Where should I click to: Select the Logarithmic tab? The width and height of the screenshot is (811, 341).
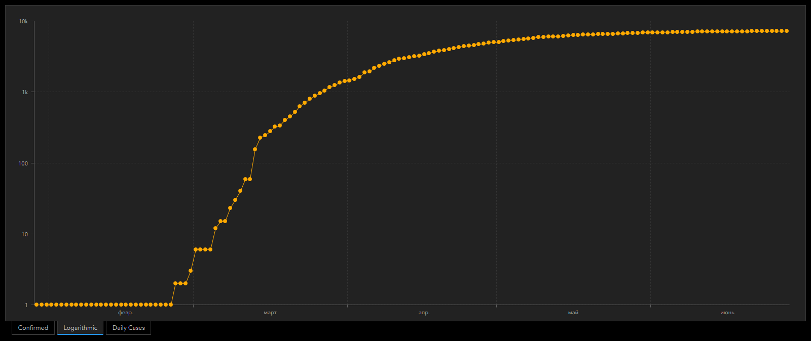pyautogui.click(x=80, y=328)
